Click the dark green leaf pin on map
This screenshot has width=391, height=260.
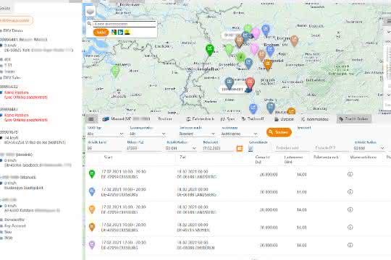click(240, 58)
